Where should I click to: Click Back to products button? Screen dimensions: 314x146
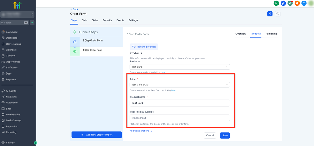(x=144, y=47)
